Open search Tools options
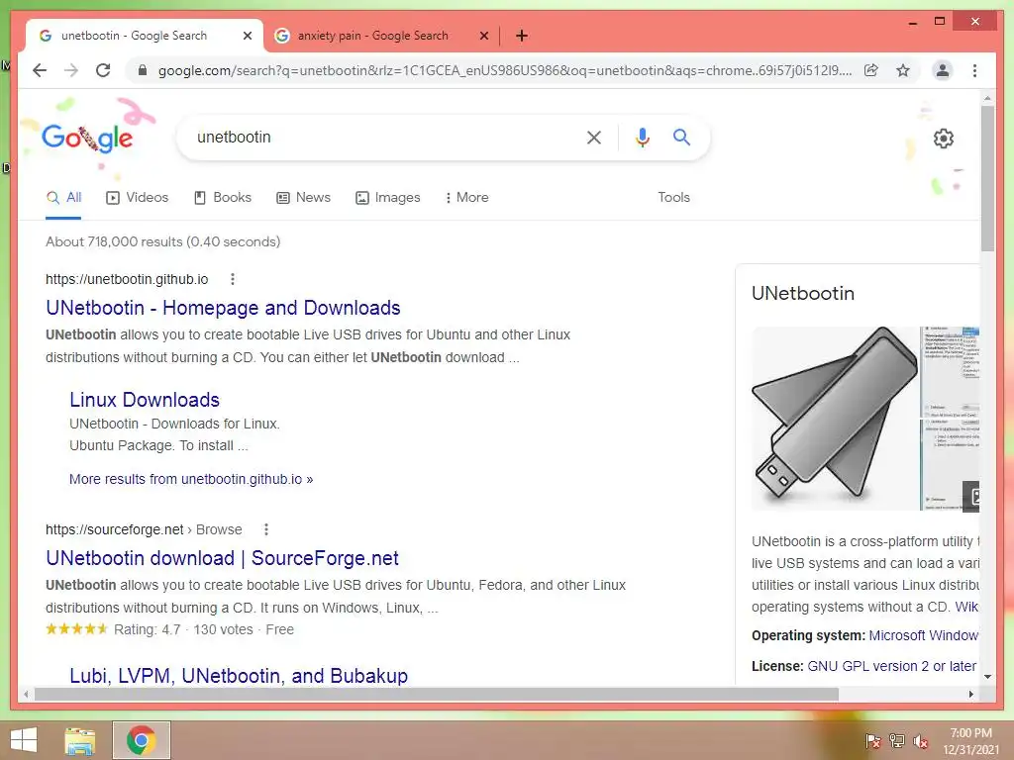Image resolution: width=1014 pixels, height=760 pixels. tap(673, 197)
